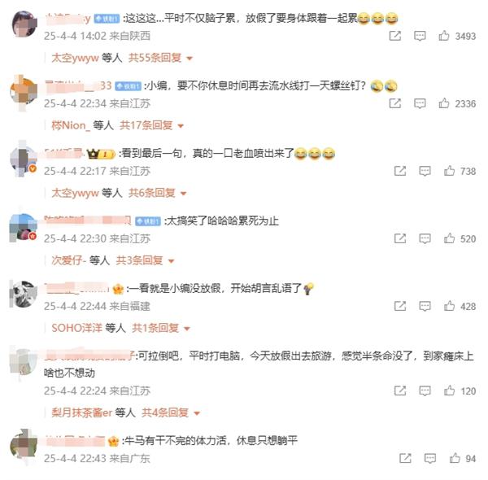Open avatar of the first commenter

click(x=24, y=24)
